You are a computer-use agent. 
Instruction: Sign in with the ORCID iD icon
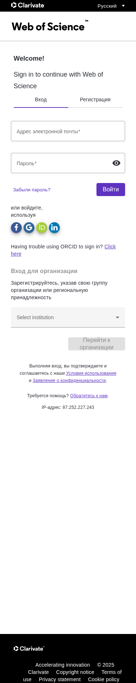(42, 228)
